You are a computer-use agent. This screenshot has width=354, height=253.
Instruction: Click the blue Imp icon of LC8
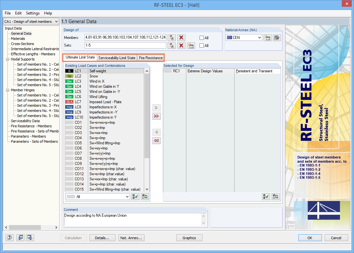69,107
